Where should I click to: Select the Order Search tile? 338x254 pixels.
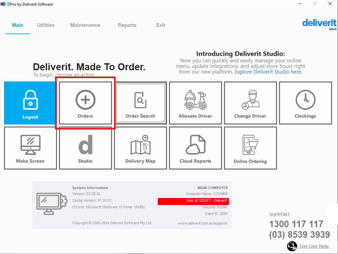coord(140,103)
